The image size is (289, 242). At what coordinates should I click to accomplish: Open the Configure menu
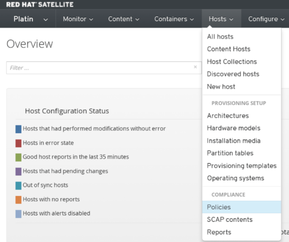pyautogui.click(x=266, y=19)
